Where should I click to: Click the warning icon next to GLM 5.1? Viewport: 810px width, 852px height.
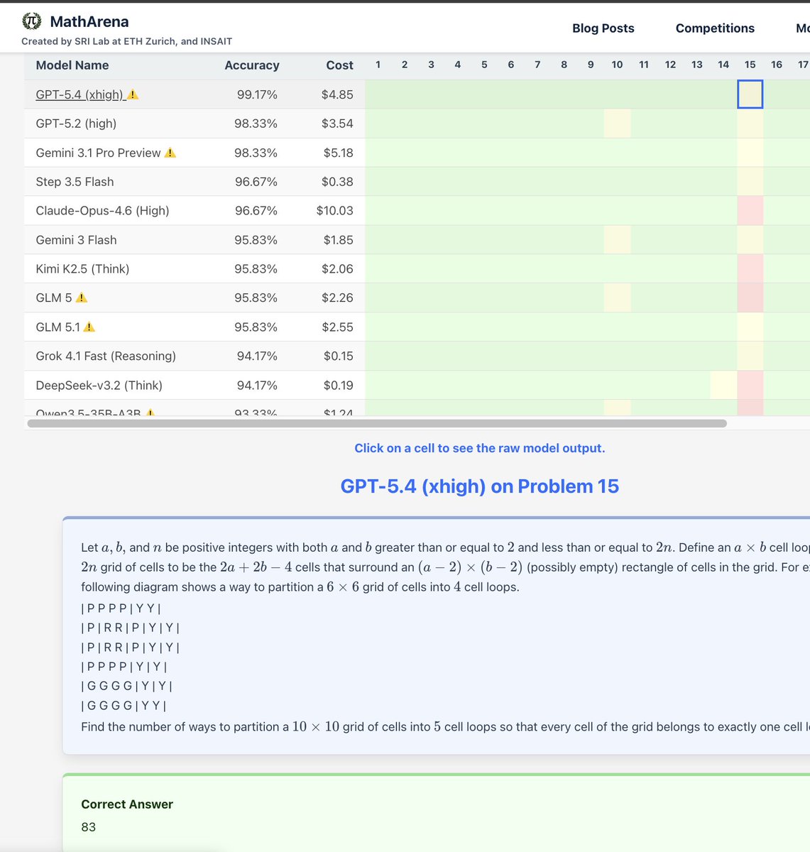89,327
